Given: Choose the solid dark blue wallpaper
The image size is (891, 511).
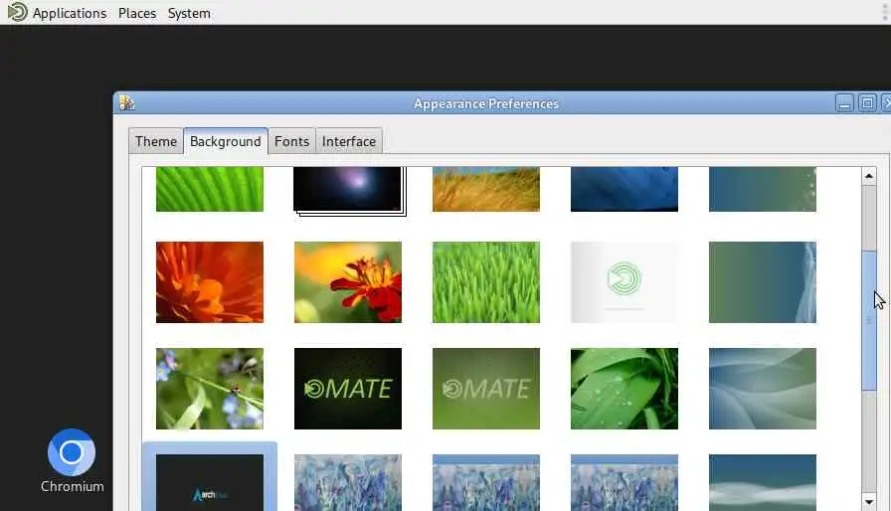Looking at the screenshot, I should (x=624, y=189).
